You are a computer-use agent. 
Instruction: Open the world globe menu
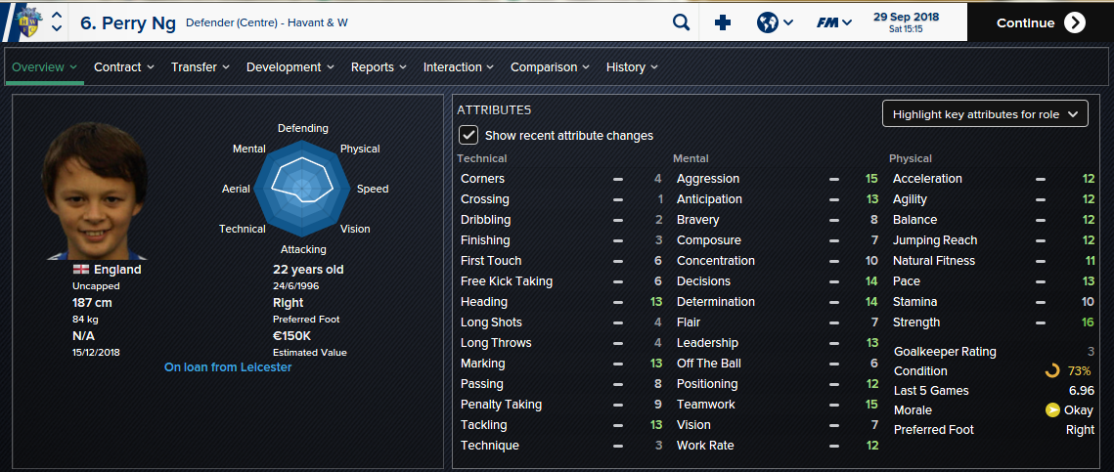click(x=776, y=22)
